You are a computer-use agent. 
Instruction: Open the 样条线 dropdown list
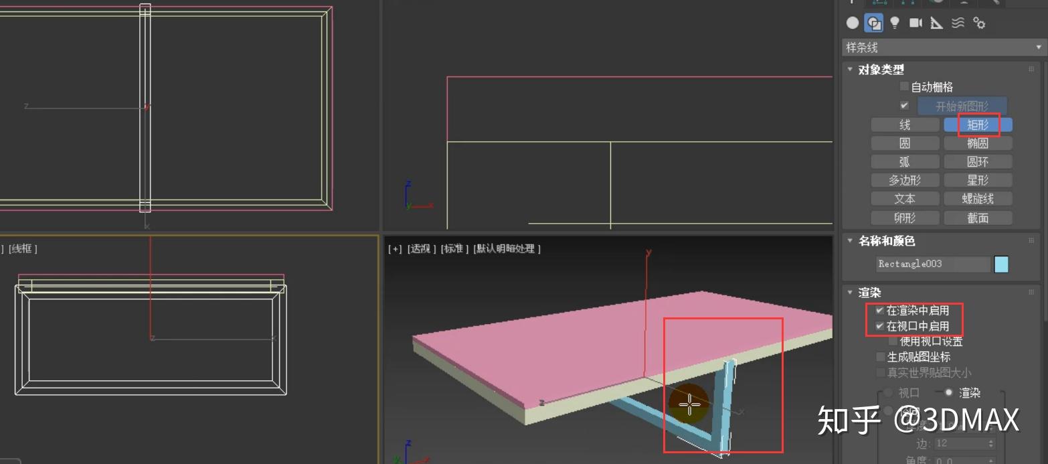click(1037, 47)
